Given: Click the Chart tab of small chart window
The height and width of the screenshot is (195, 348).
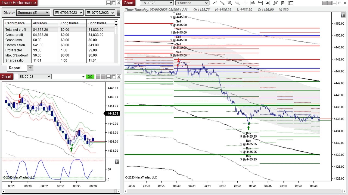Looking at the screenshot, I should coord(7,77).
